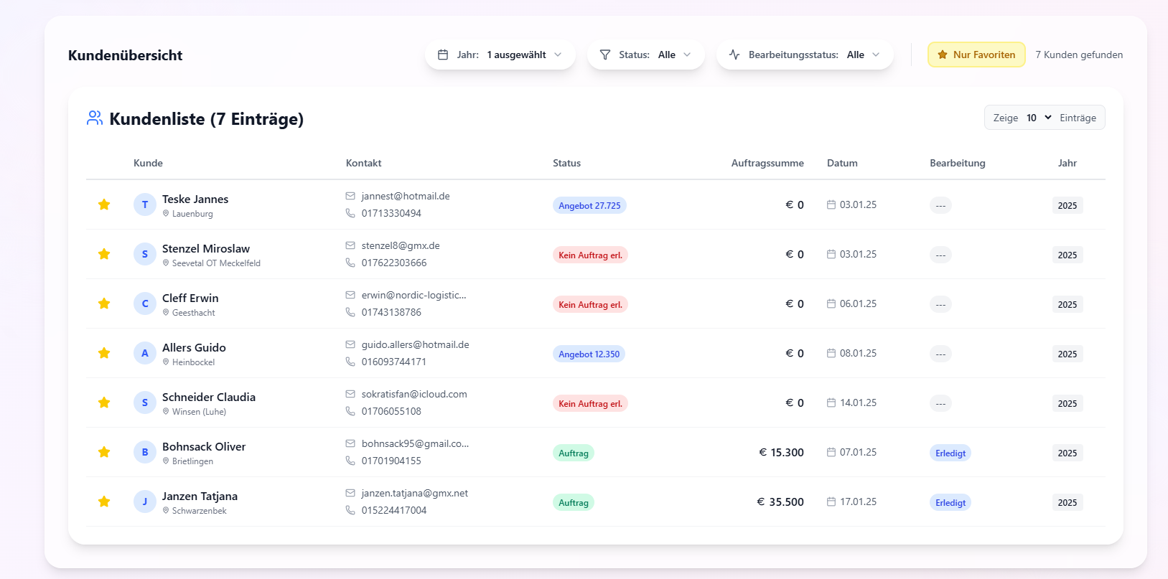Click avatar B of Bohnsack Oliver
The height and width of the screenshot is (579, 1168).
tap(145, 452)
